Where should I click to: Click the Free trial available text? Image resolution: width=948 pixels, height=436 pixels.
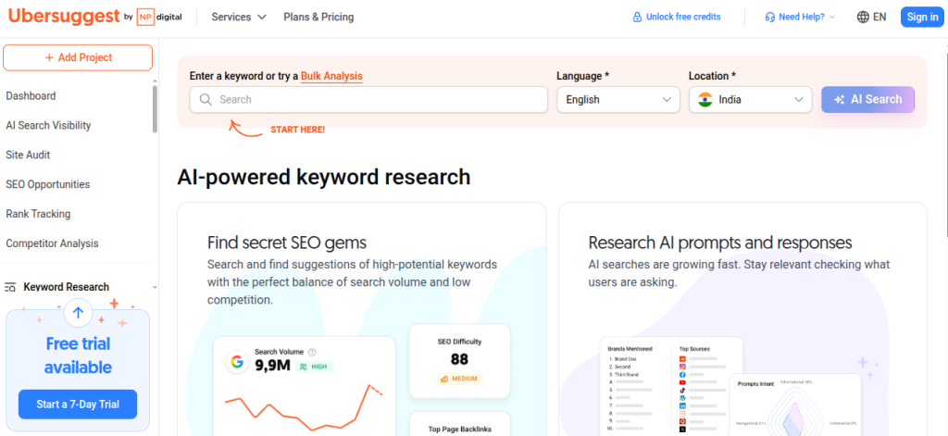point(78,355)
